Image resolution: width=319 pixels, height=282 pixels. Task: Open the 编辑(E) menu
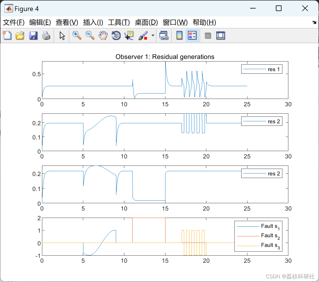pyautogui.click(x=40, y=22)
